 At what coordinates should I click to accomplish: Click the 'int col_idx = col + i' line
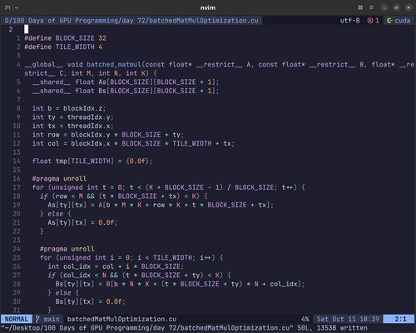coord(116,266)
